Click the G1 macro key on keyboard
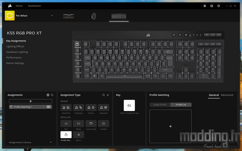The height and width of the screenshot is (151, 242). point(77,44)
